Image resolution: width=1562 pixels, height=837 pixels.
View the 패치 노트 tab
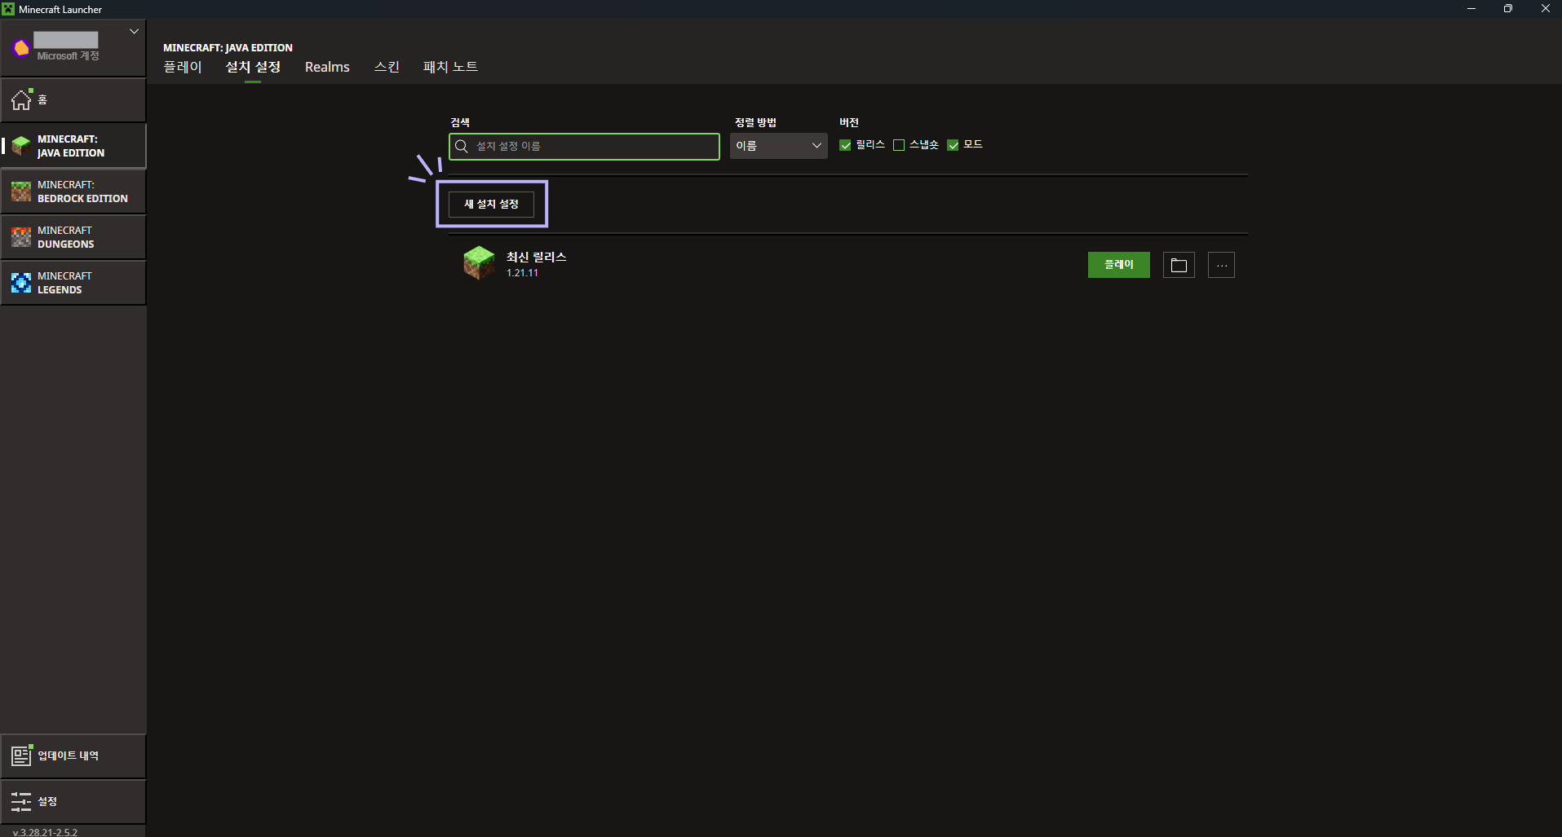pyautogui.click(x=450, y=67)
